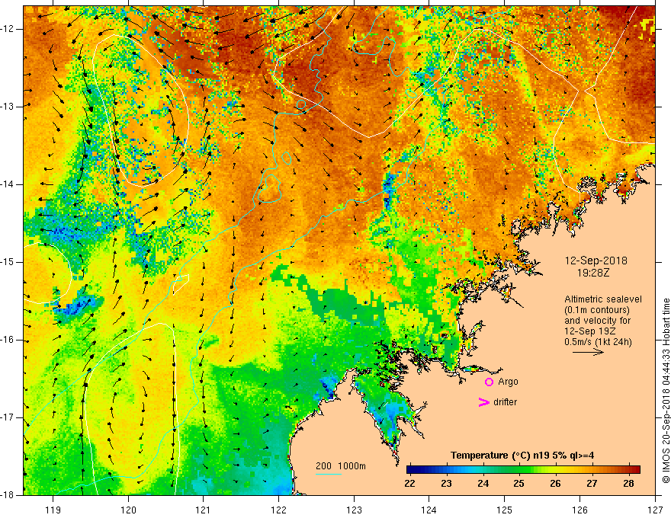Click the colorbar value '24'
671x518 pixels.
(x=483, y=484)
